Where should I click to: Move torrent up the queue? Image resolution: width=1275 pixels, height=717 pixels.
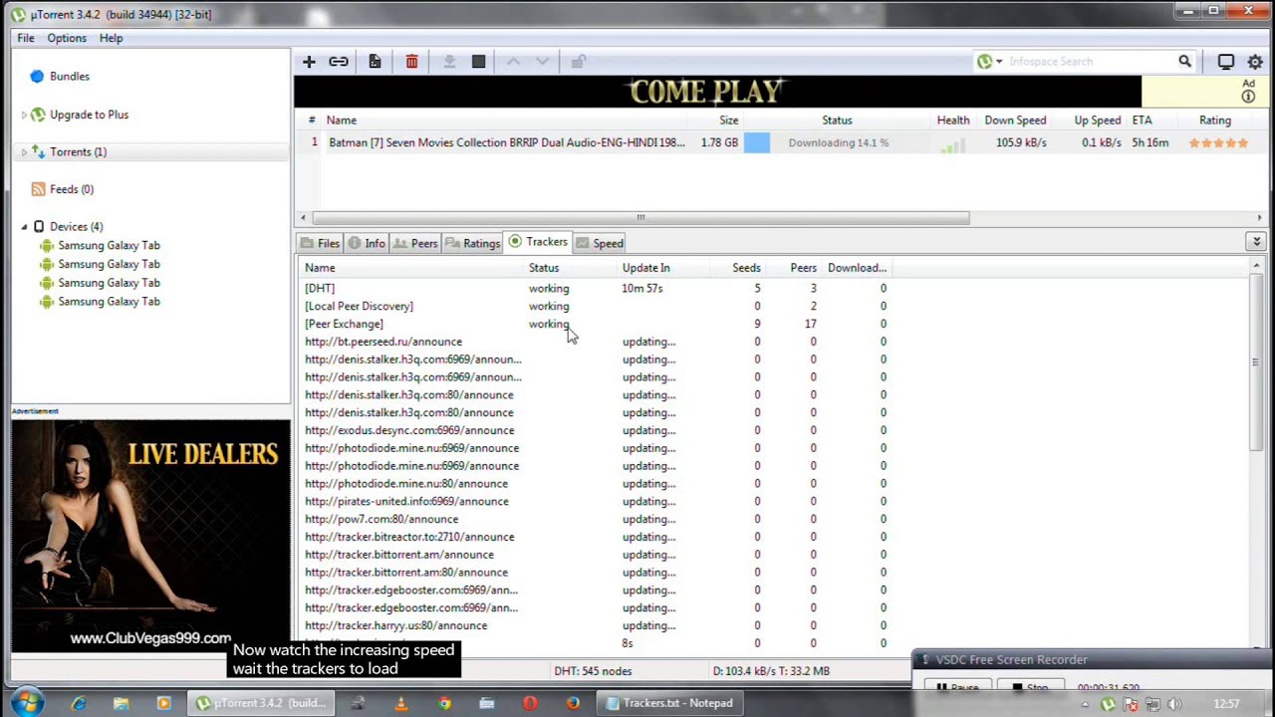[513, 62]
